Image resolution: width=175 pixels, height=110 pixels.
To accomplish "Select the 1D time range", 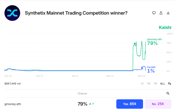I will pos(142,84).
